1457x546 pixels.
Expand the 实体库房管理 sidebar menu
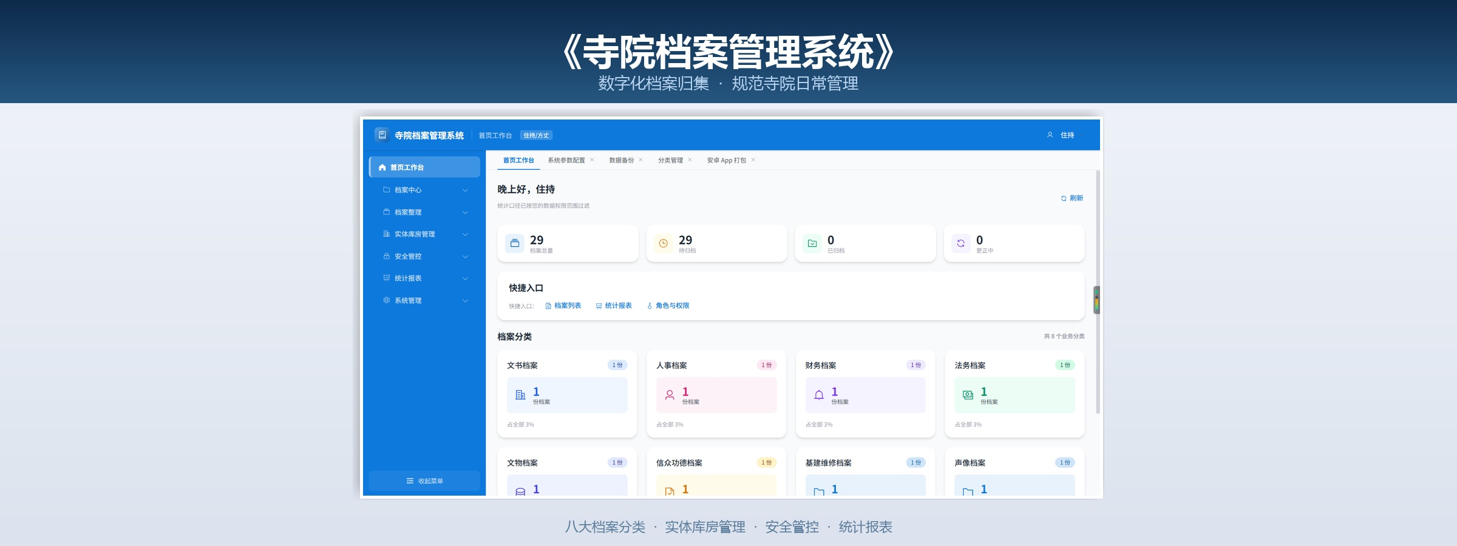(x=425, y=234)
